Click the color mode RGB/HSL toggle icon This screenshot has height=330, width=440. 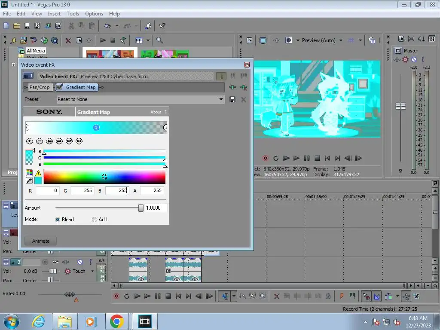pos(29,173)
